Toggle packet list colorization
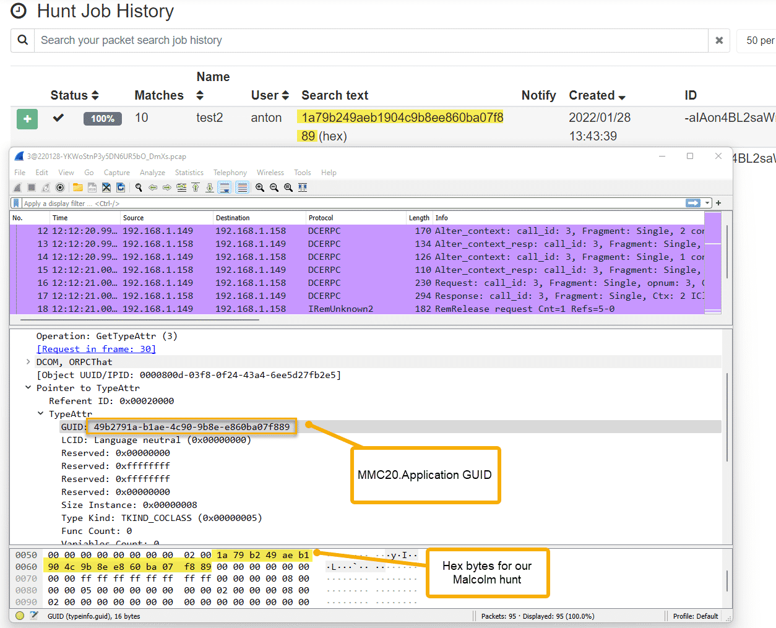776x628 pixels. pos(243,187)
